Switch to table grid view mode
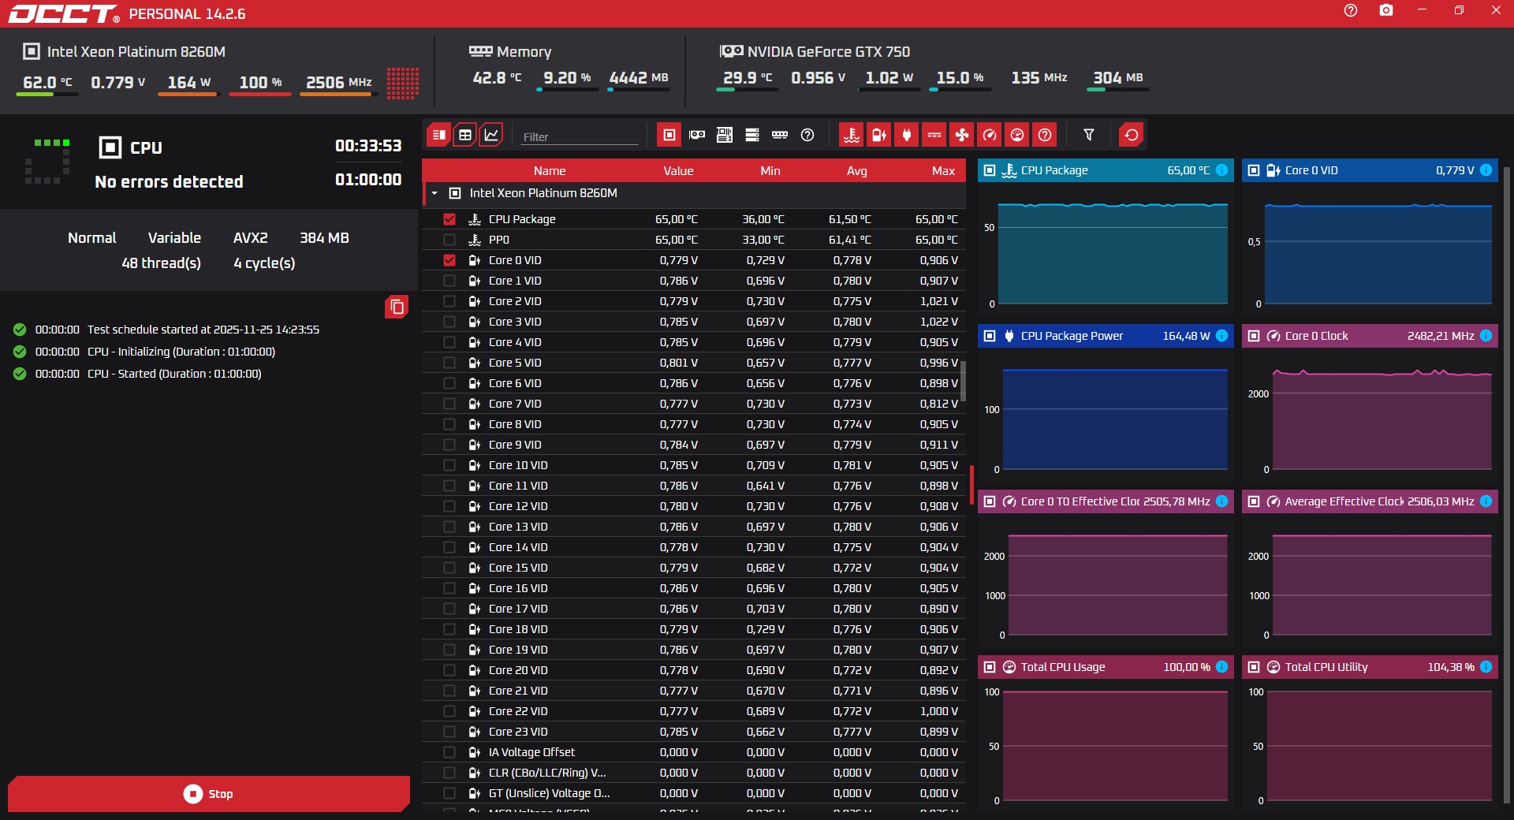 point(465,135)
